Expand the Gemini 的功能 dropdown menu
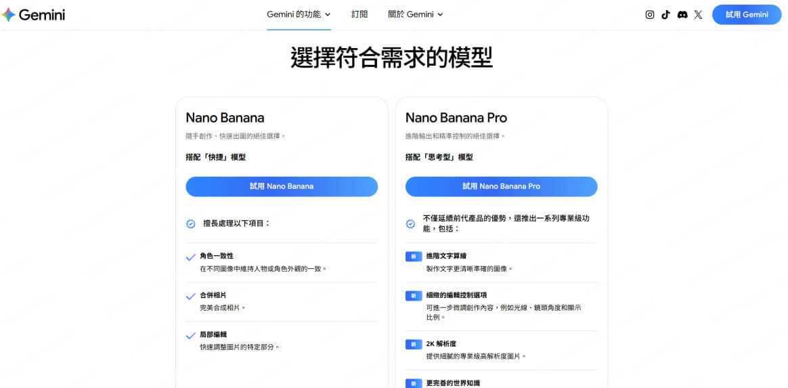788x388 pixels. pyautogui.click(x=299, y=15)
